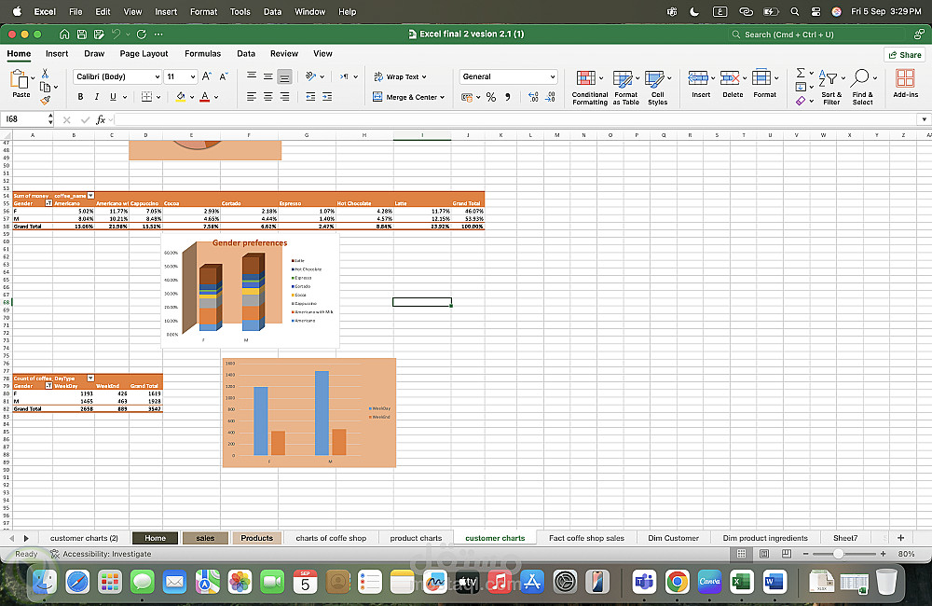Click the Home icon in title bar
This screenshot has height=606, width=932.
pyautogui.click(x=64, y=34)
